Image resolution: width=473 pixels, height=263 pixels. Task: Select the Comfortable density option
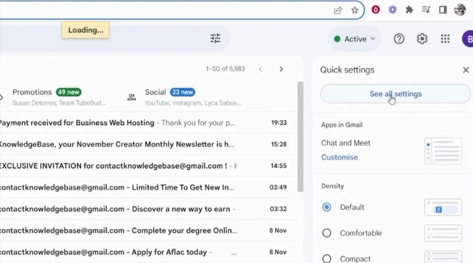[326, 233]
